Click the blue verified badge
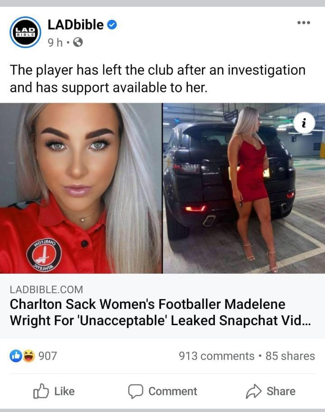Screen dimensions: 325x412 coord(112,25)
